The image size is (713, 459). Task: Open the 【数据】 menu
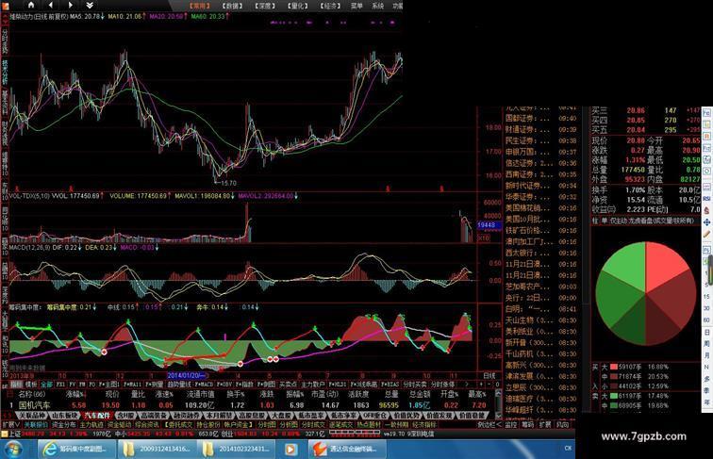(x=232, y=6)
